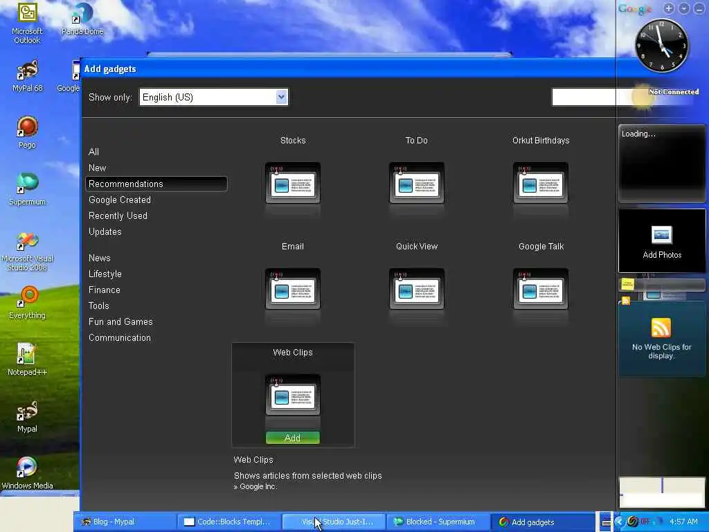Click the analog clock gadget
The width and height of the screenshot is (709, 532).
pos(661,45)
